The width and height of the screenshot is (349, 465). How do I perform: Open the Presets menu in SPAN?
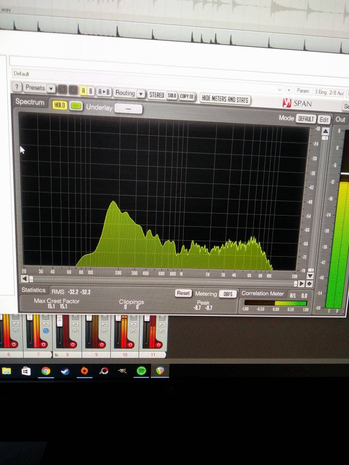(35, 88)
